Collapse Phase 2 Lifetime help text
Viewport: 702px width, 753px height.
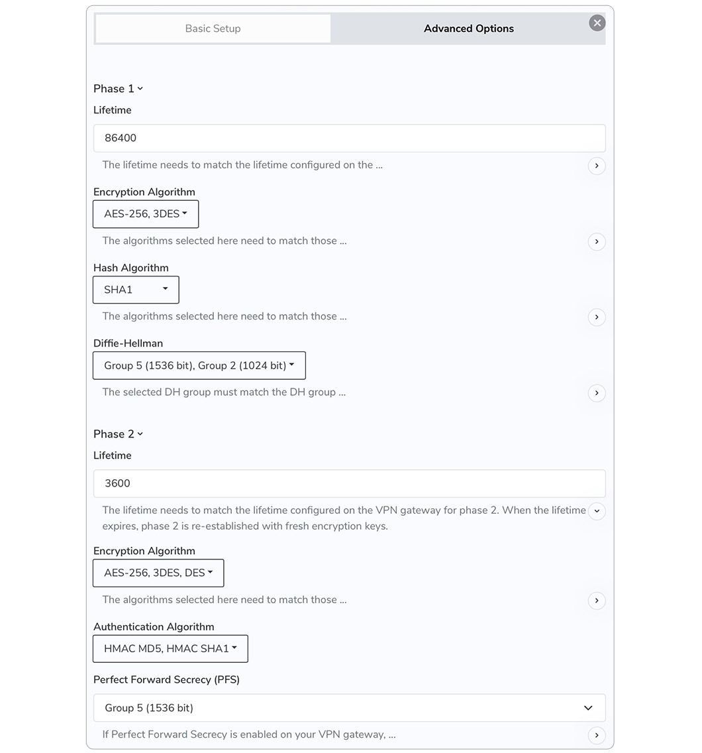tap(596, 511)
